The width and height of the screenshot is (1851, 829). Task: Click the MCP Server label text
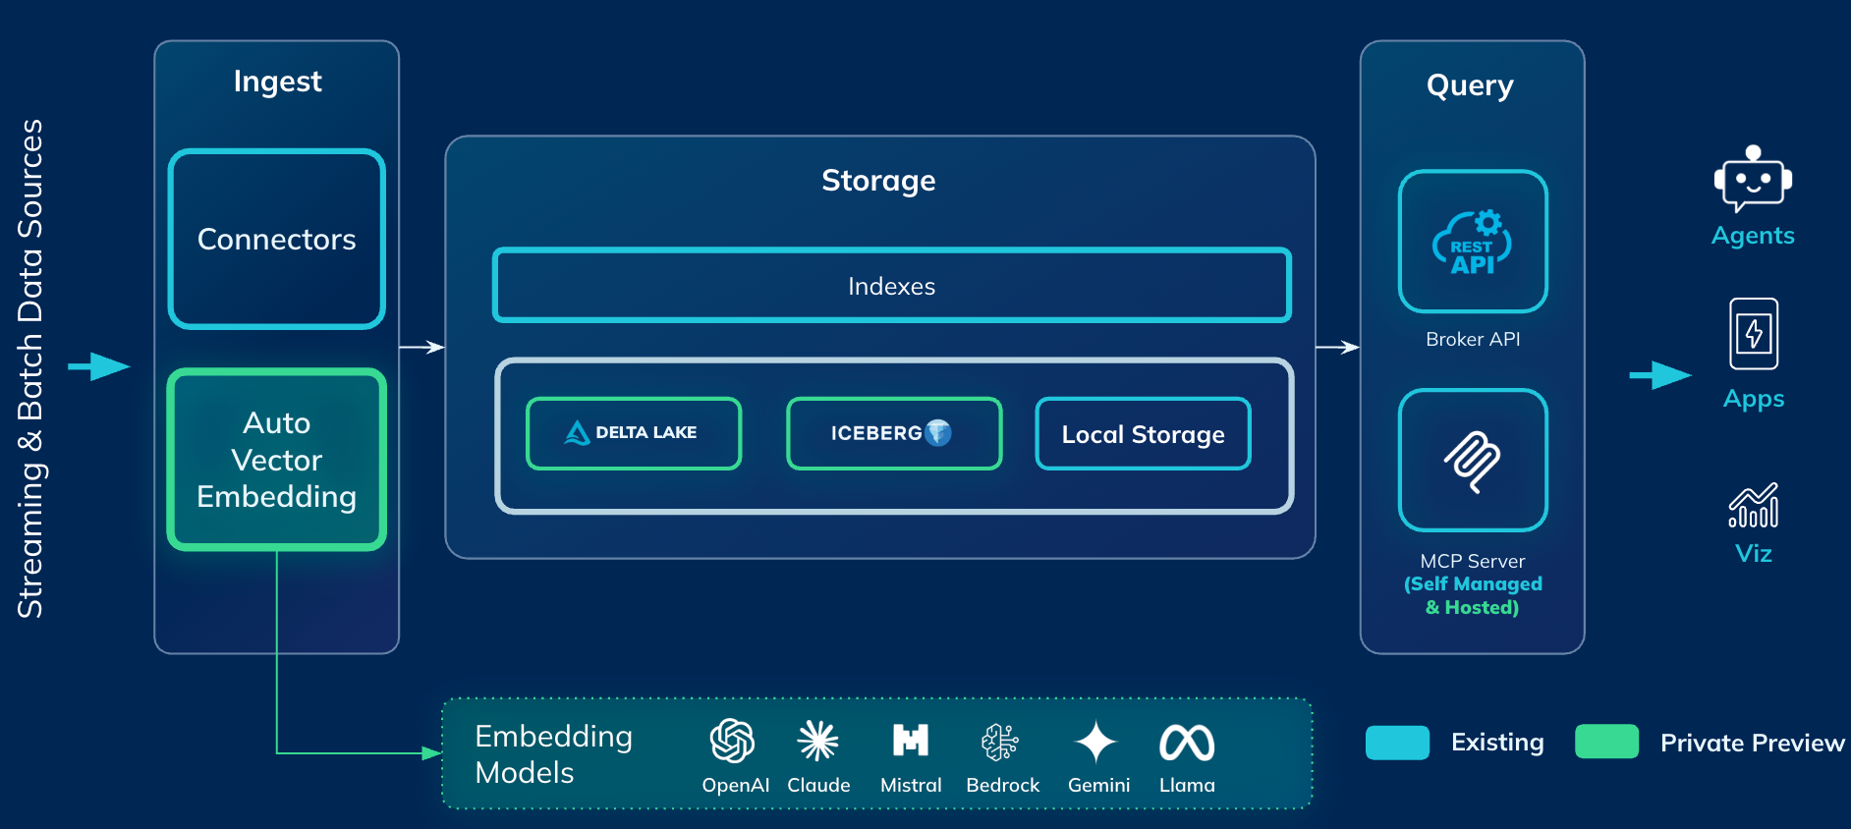pos(1473,561)
